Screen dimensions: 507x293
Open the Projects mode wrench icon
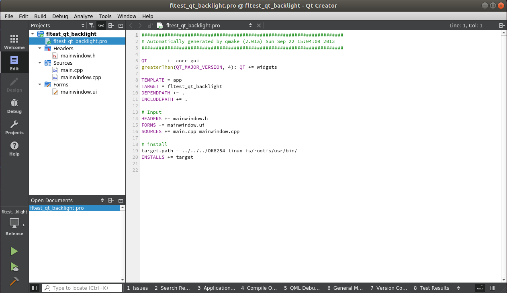point(14,127)
